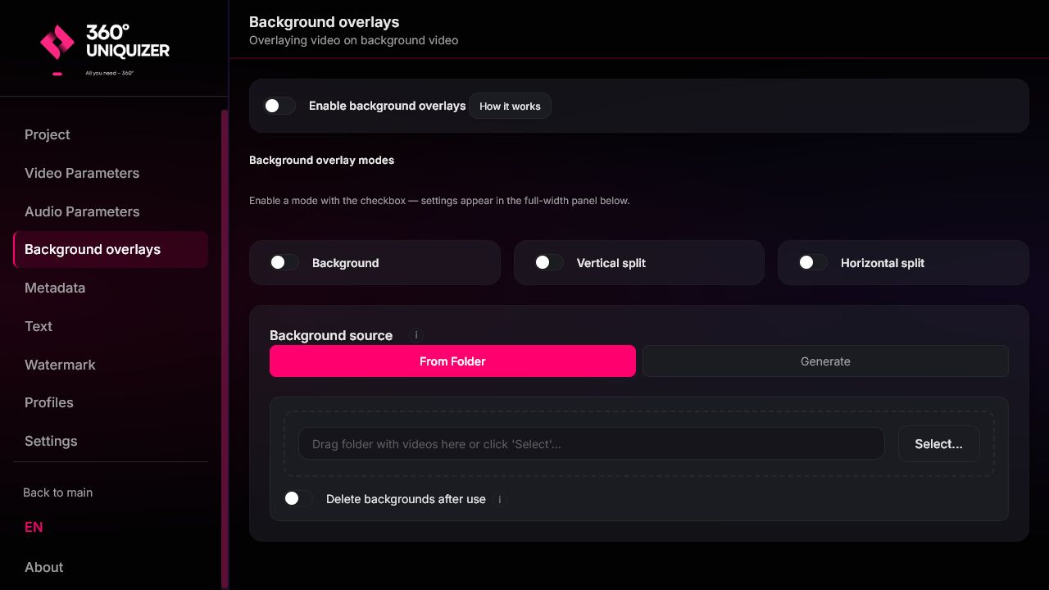Turn on the Background mode toggle
Image resolution: width=1049 pixels, height=590 pixels.
284,262
